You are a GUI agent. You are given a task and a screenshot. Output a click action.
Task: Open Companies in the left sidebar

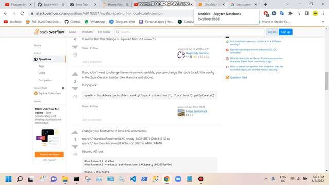pyautogui.click(x=45, y=80)
